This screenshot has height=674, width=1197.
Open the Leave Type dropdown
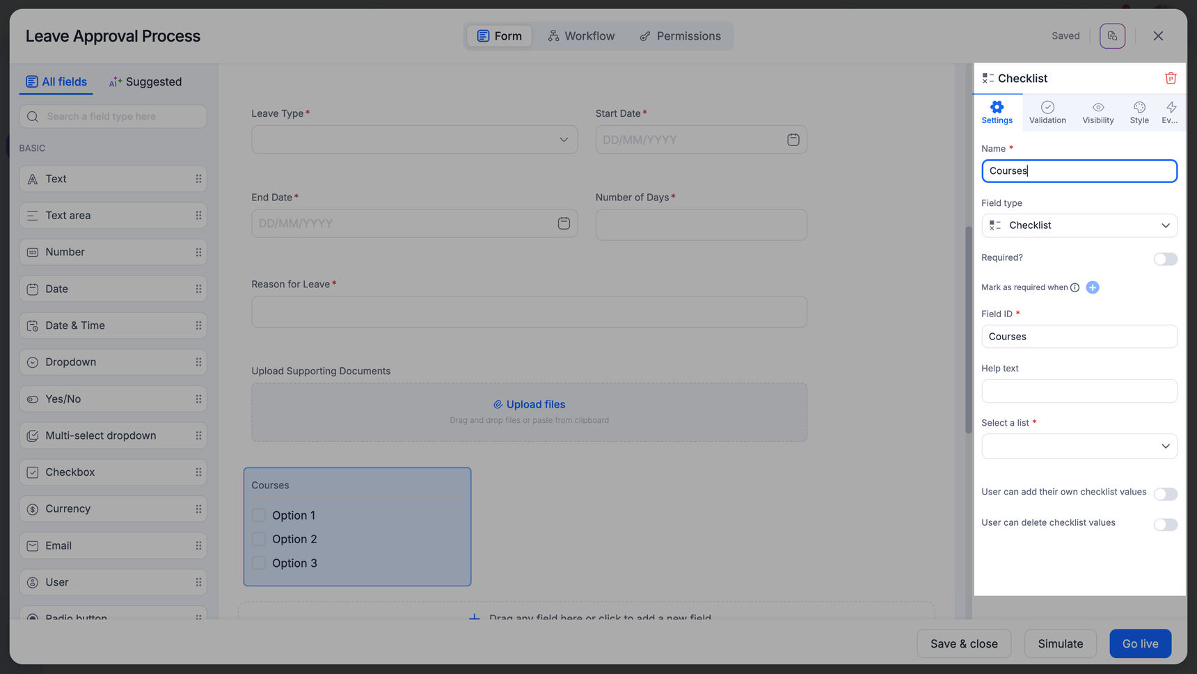click(414, 140)
